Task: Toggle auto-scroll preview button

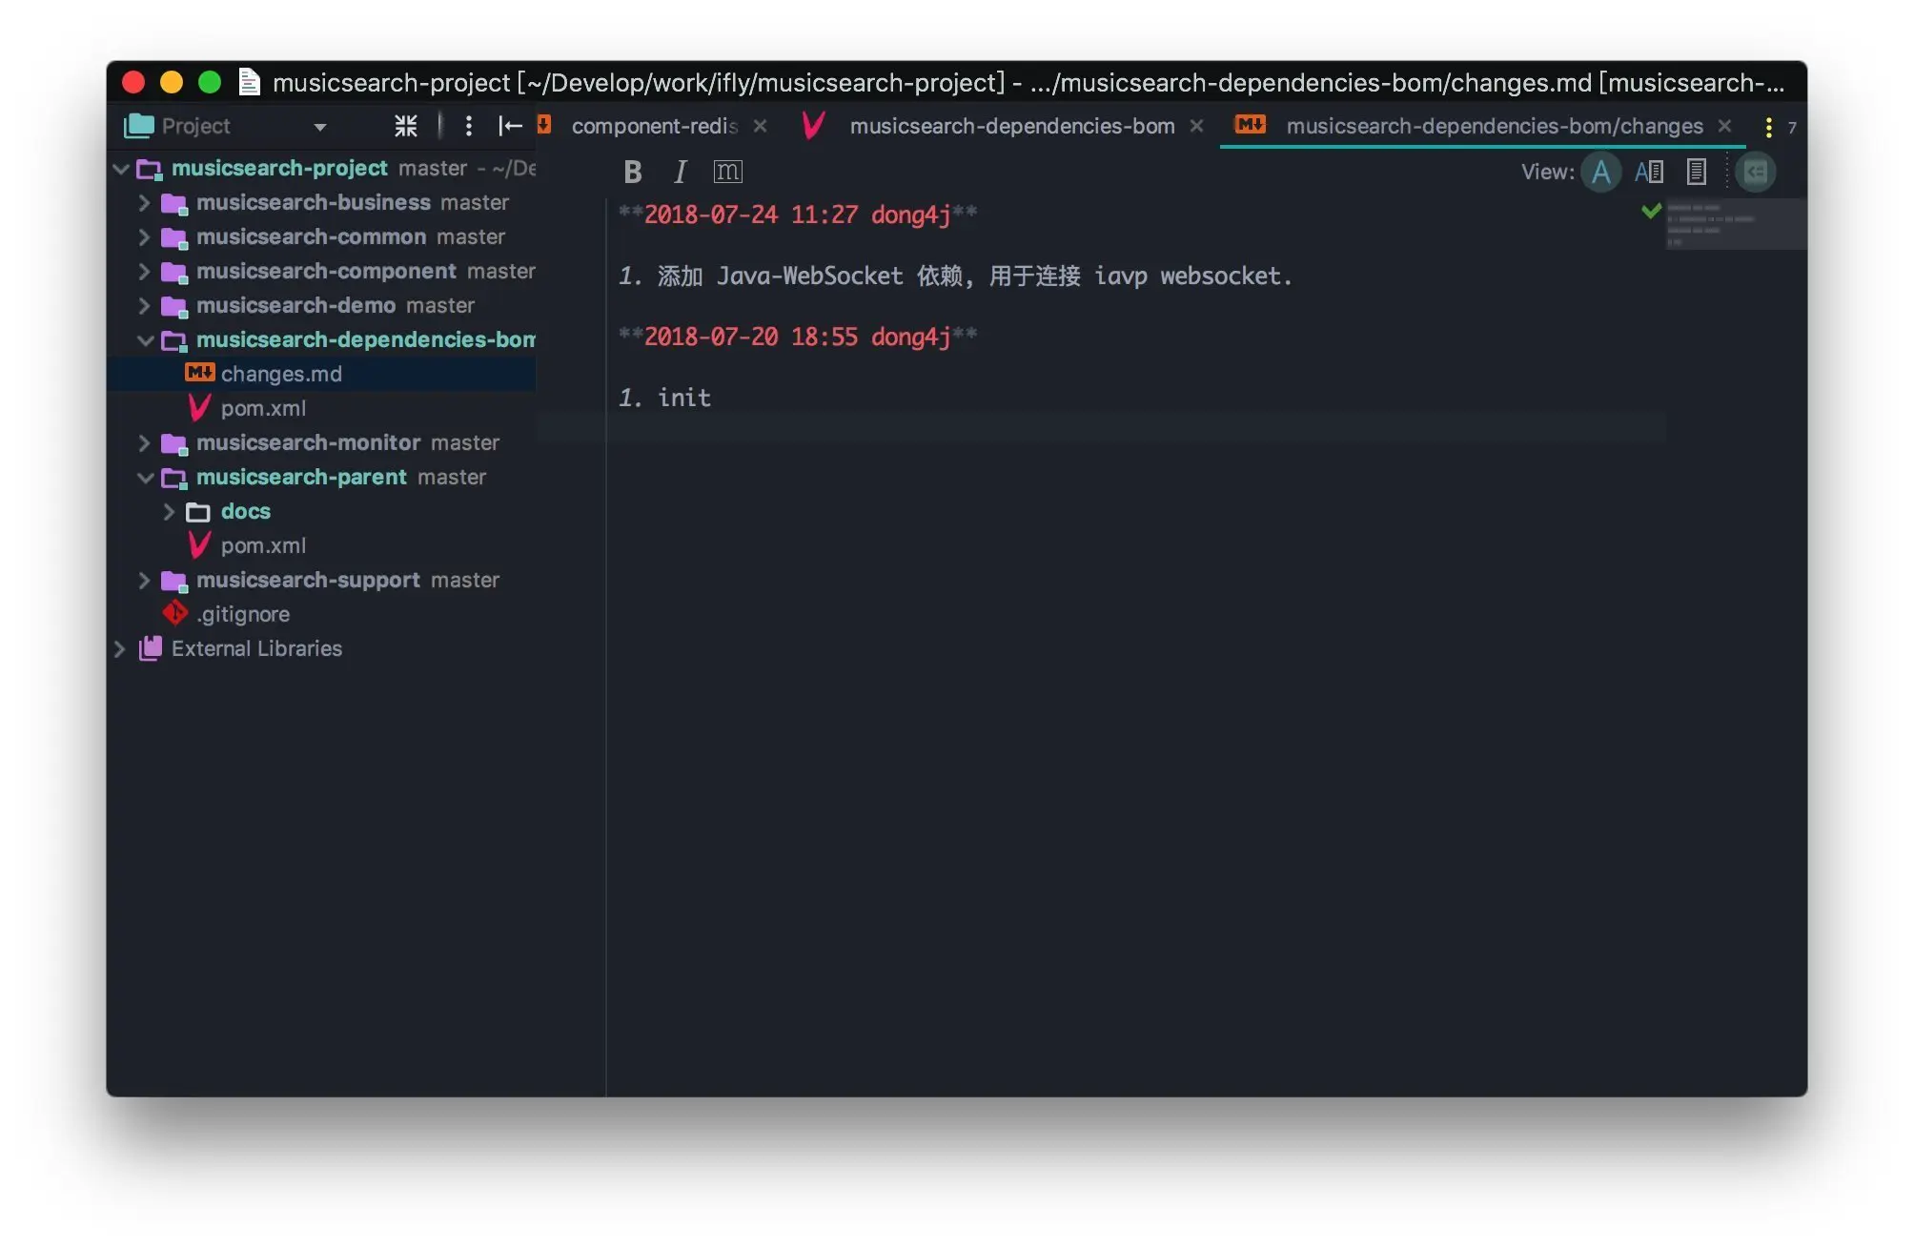Action: (x=1755, y=173)
